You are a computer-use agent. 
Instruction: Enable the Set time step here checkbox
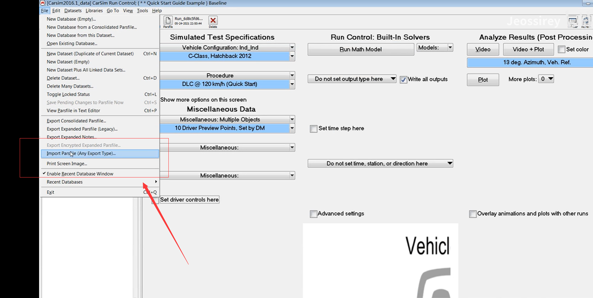pyautogui.click(x=314, y=129)
